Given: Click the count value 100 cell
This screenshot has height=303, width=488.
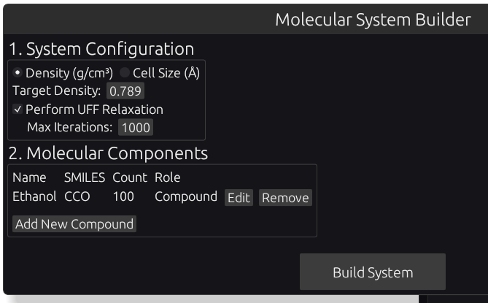Looking at the screenshot, I should point(123,196).
